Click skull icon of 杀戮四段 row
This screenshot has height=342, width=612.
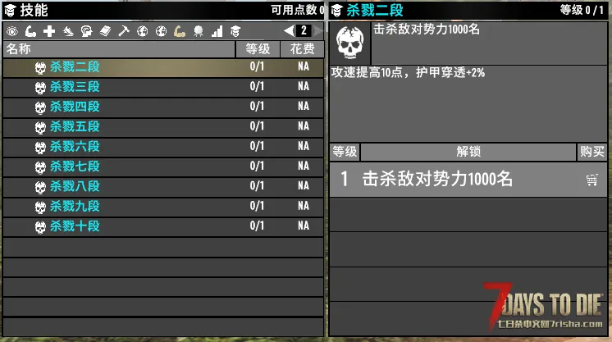coord(40,107)
